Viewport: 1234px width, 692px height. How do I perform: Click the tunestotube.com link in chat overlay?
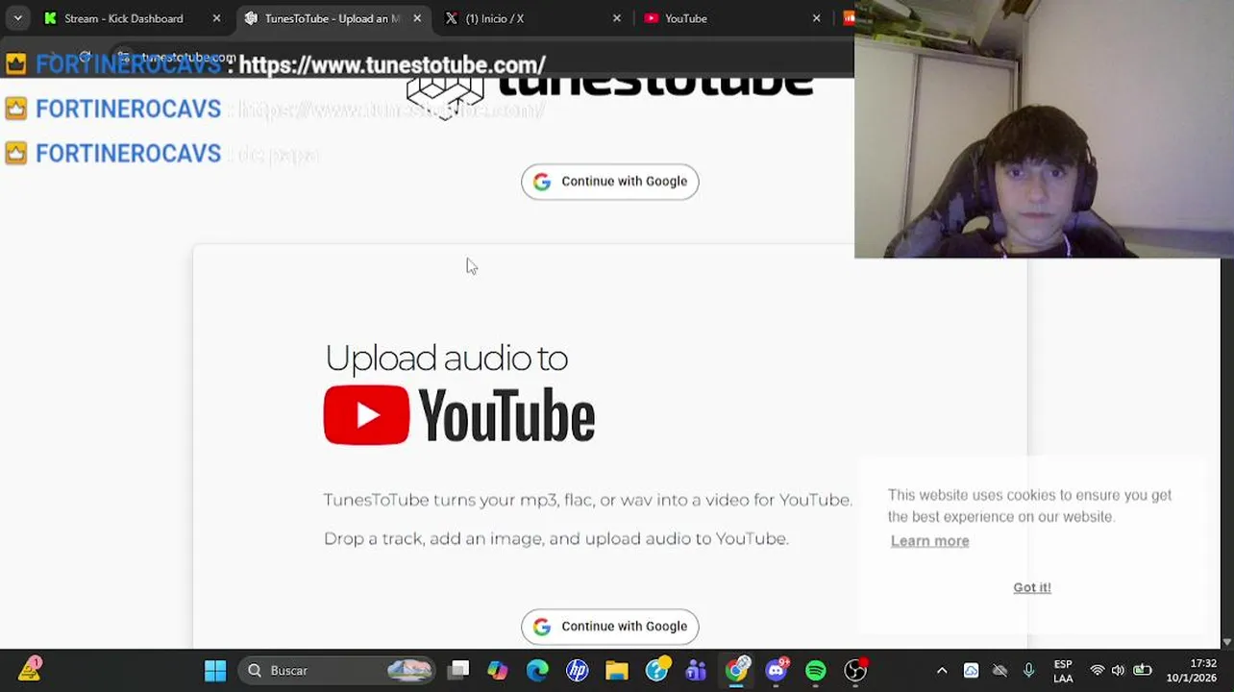392,65
